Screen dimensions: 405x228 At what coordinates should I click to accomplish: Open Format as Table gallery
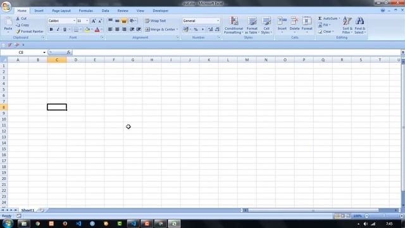pyautogui.click(x=252, y=25)
